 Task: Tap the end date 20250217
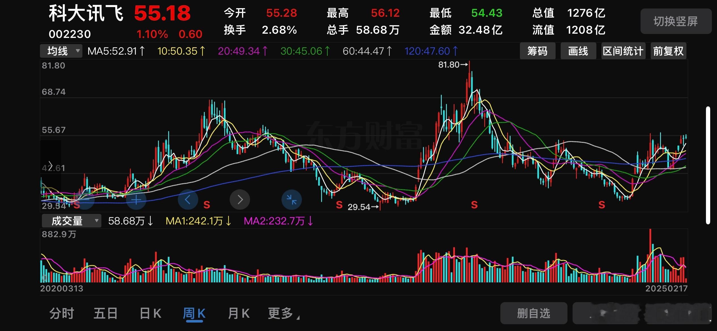click(666, 289)
